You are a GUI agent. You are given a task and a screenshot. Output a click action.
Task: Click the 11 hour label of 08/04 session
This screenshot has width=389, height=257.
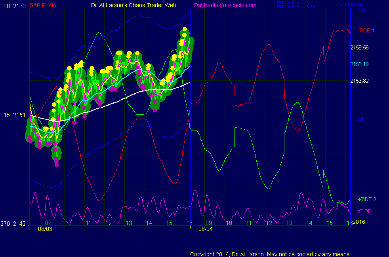pyautogui.click(x=249, y=223)
